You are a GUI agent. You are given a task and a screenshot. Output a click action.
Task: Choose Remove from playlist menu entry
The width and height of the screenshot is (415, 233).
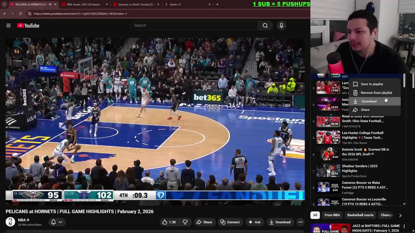click(374, 93)
